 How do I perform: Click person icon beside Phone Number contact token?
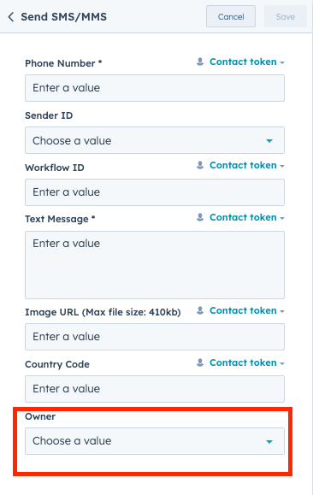[x=200, y=62]
